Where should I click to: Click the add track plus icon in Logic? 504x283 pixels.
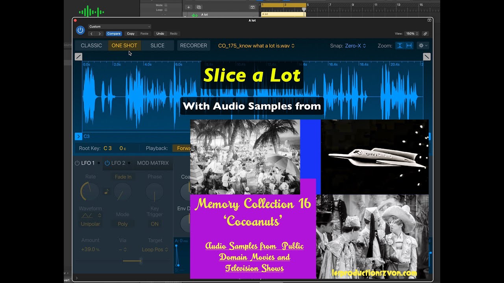[x=189, y=7]
